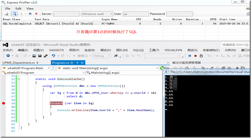Switch to the Program.cs tab

coord(60,63)
